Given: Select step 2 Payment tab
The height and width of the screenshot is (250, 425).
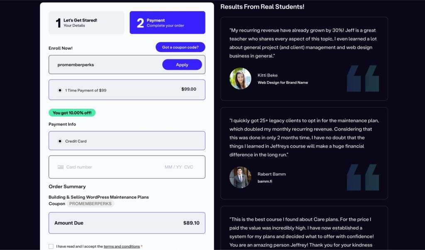Looking at the screenshot, I should (167, 22).
